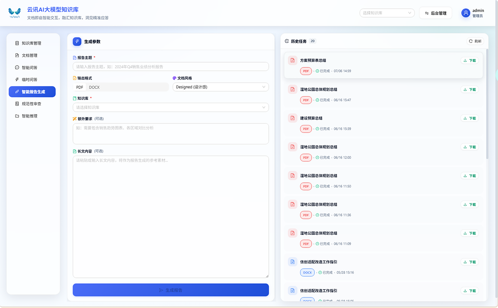Click the 刷新 refresh button
The width and height of the screenshot is (498, 308).
point(475,41)
